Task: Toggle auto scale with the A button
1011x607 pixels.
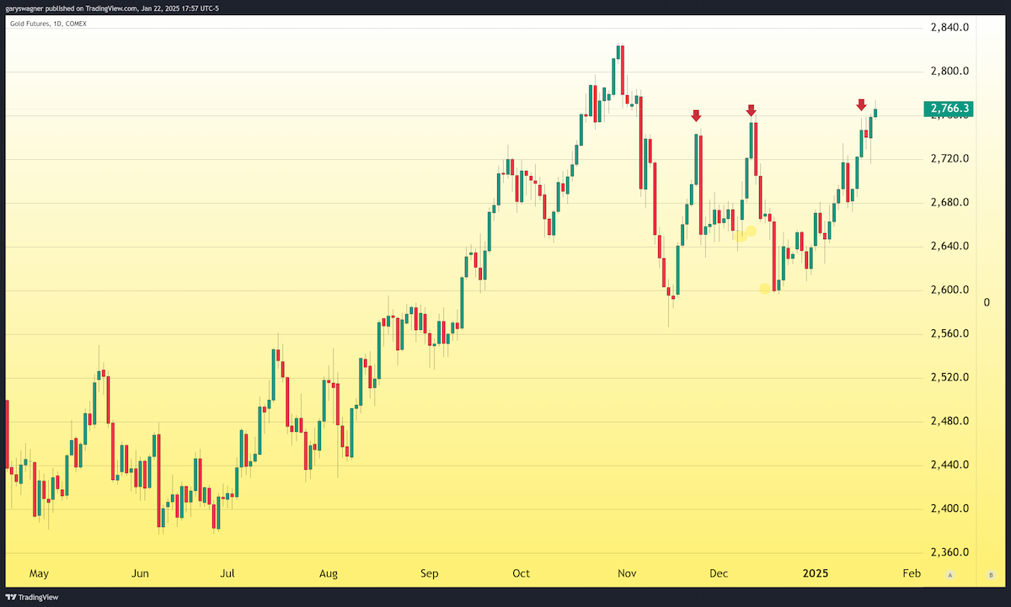Action: click(949, 575)
